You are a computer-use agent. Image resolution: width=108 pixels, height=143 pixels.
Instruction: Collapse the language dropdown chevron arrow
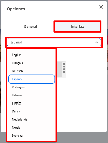[97, 42]
